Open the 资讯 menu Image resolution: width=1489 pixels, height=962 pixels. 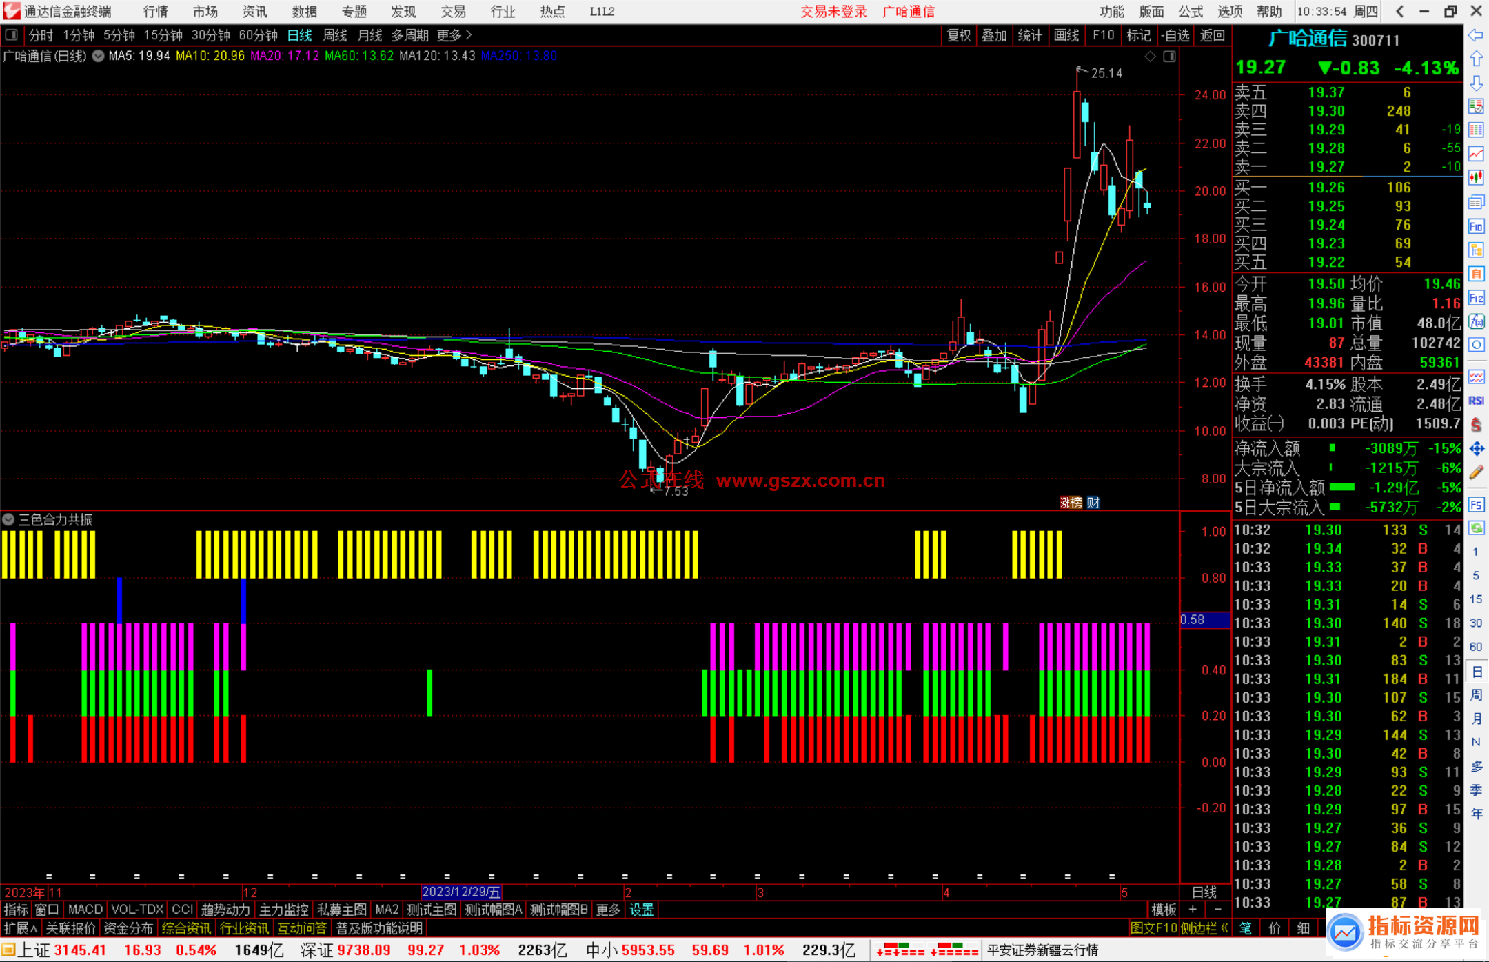point(254,11)
